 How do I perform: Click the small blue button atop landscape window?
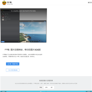pyautogui.click(x=45, y=22)
